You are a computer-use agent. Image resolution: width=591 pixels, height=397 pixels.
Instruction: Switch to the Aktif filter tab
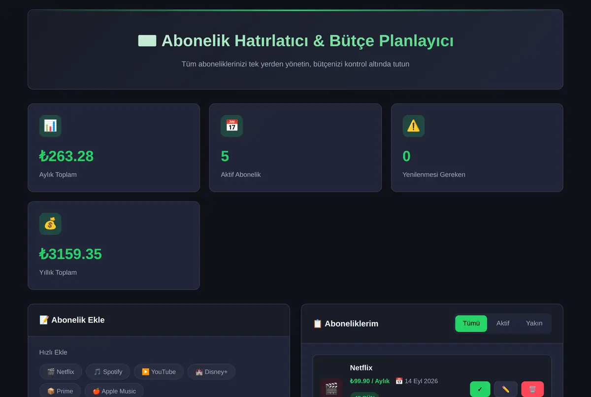click(x=503, y=324)
